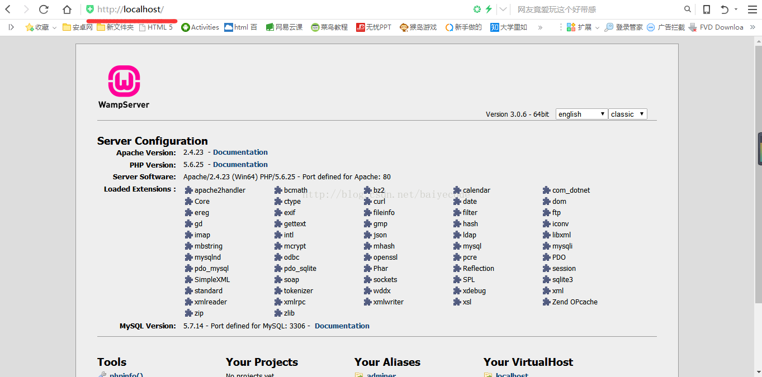Open the FVD Downloader extension
The height and width of the screenshot is (377, 762).
(x=716, y=27)
